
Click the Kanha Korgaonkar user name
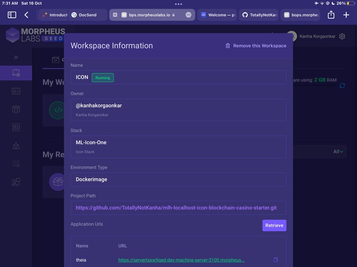pos(317,36)
